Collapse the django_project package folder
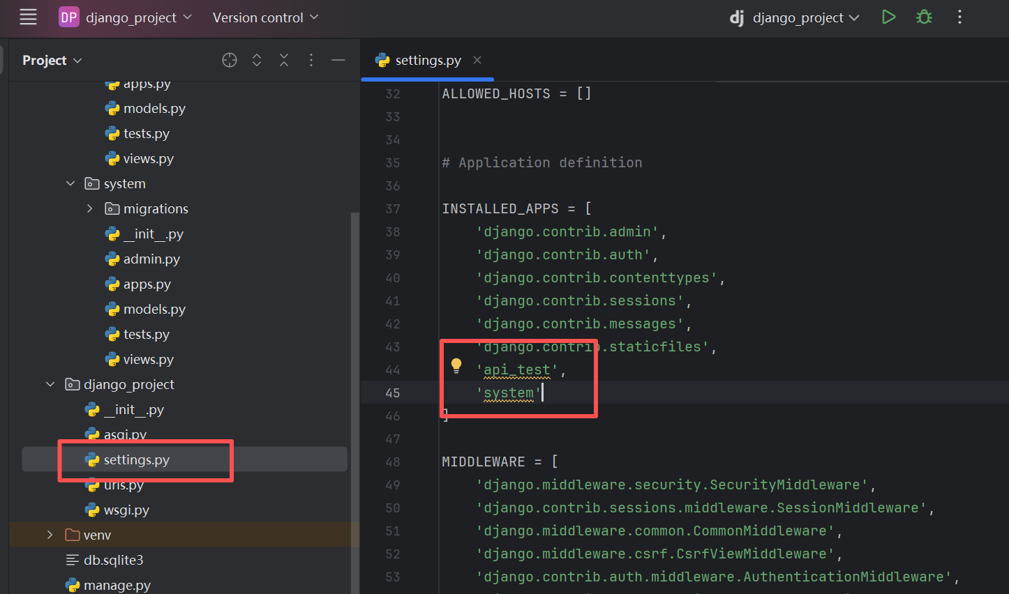 [x=50, y=384]
